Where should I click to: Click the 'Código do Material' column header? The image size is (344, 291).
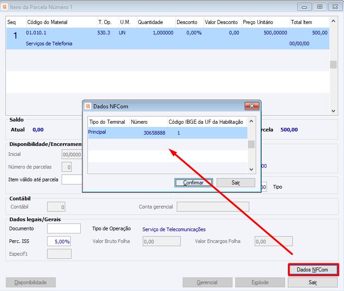62,22
